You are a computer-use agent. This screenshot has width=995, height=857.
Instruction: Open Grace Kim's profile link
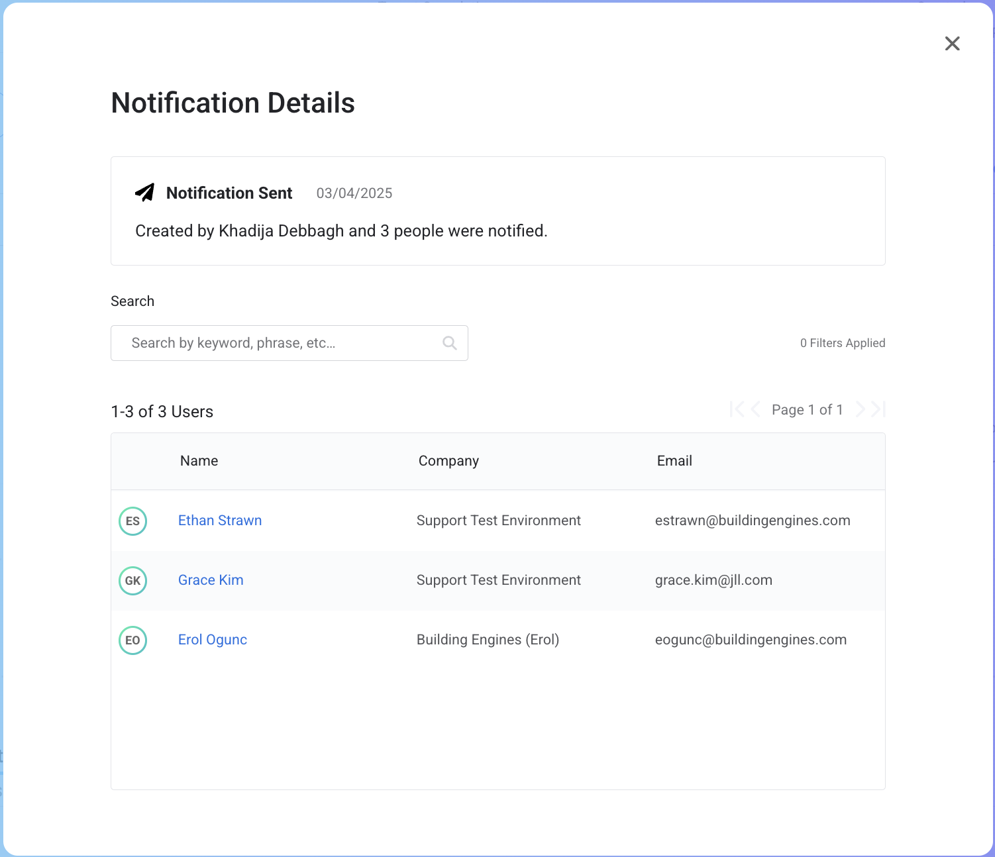click(211, 580)
